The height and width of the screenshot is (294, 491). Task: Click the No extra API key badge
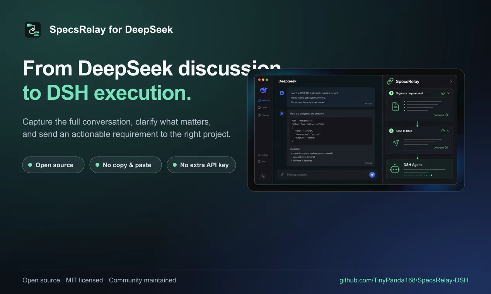pyautogui.click(x=201, y=165)
